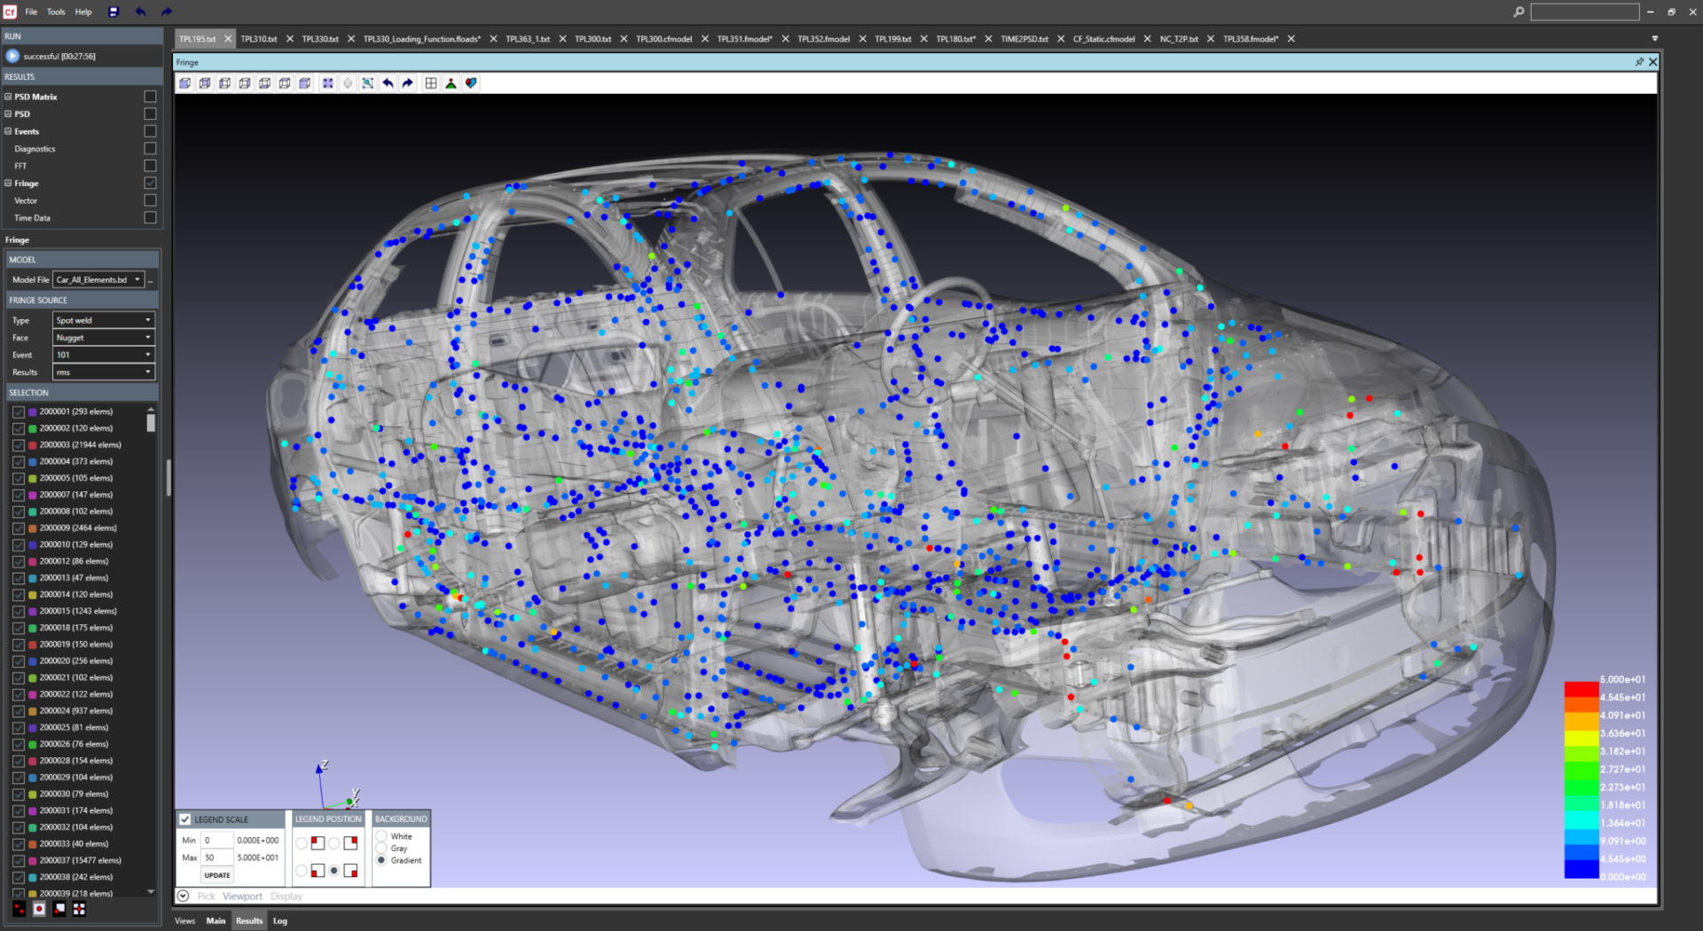Click the four-pane grid layout icon
The height and width of the screenshot is (931, 1703).
pyautogui.click(x=431, y=83)
